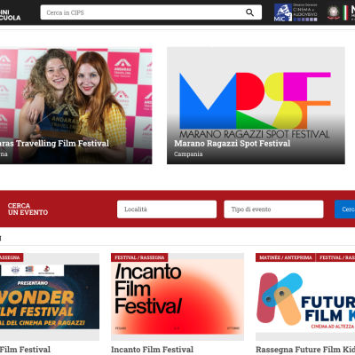The height and width of the screenshot is (355, 355).
Task: Click the Campania region label
Action: click(x=188, y=154)
